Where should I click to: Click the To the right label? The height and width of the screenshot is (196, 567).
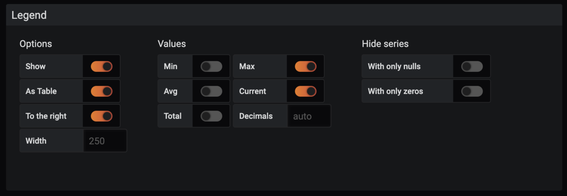click(46, 116)
